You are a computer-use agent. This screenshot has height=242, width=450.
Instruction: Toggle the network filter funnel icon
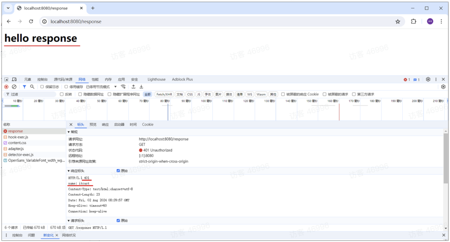click(24, 87)
